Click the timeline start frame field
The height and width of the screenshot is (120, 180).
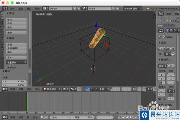click(x=60, y=117)
